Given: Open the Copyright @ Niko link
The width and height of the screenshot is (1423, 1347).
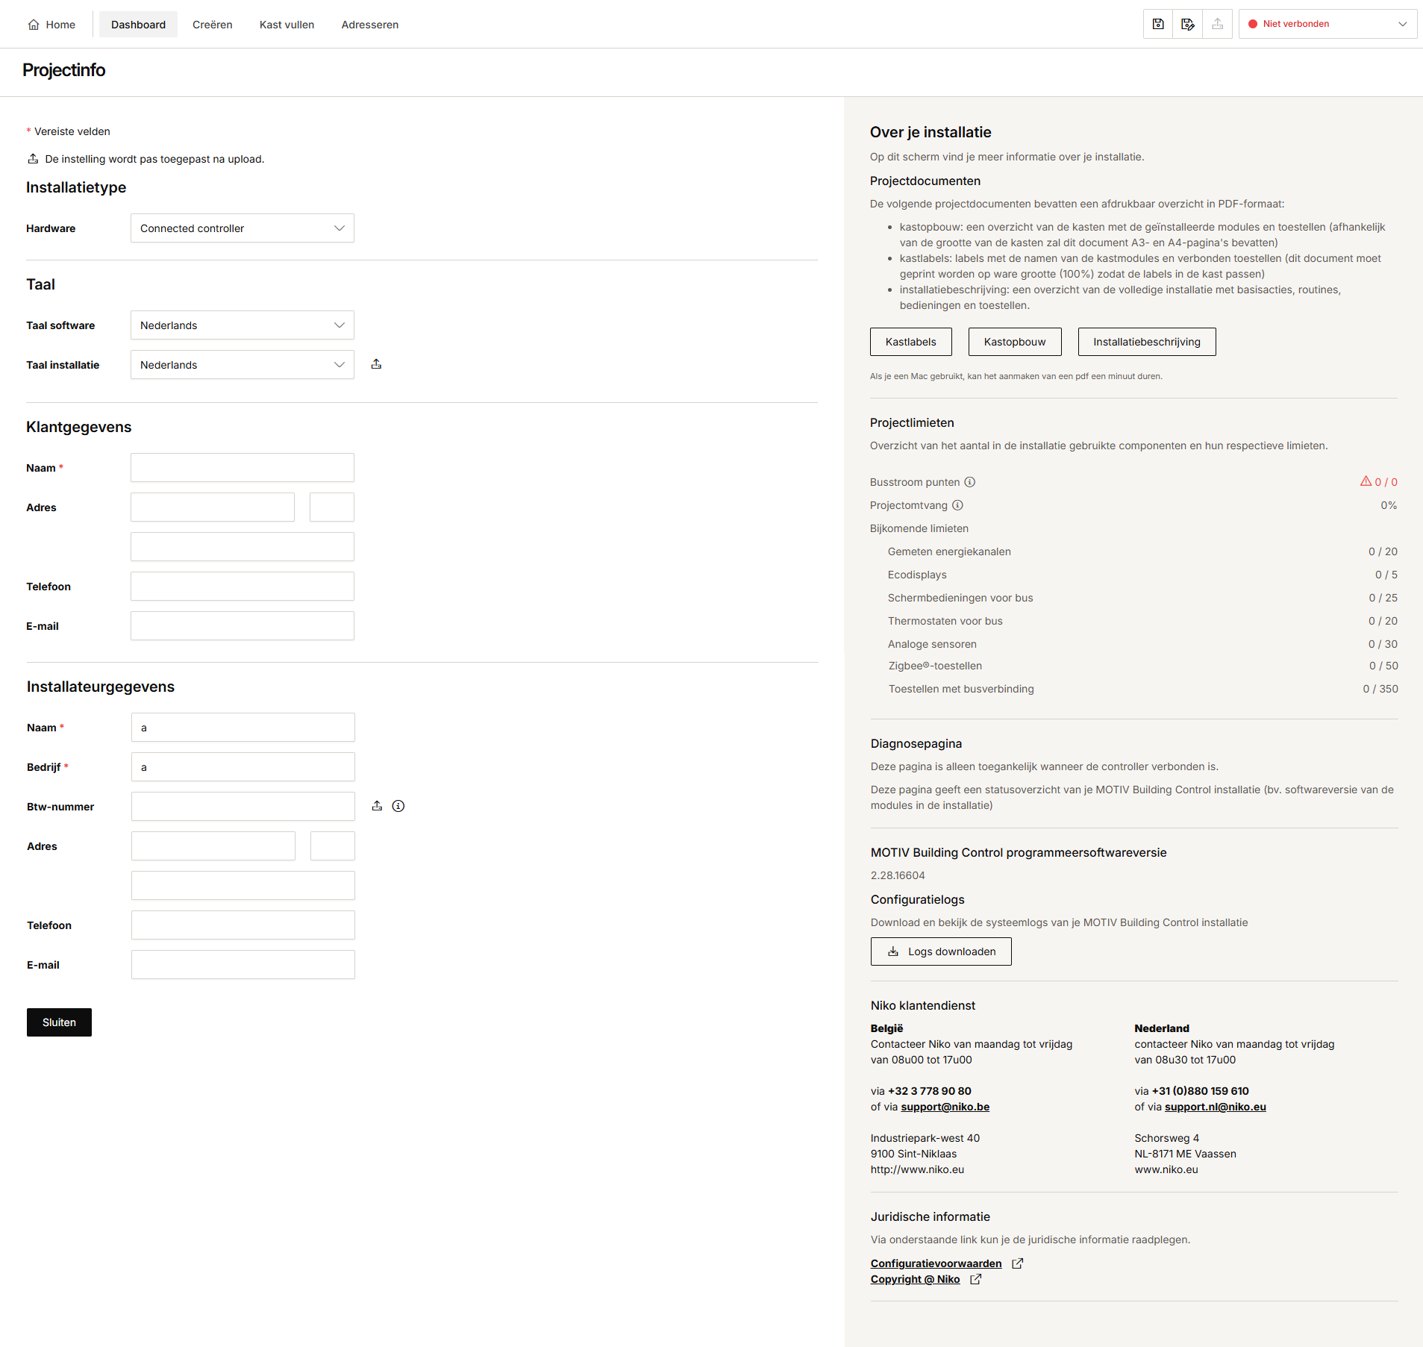Looking at the screenshot, I should point(915,1279).
